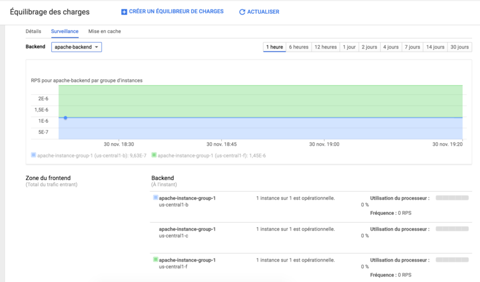Screen dimensions: 480x282
Task: Select the 6 heures time range
Action: pyautogui.click(x=299, y=47)
